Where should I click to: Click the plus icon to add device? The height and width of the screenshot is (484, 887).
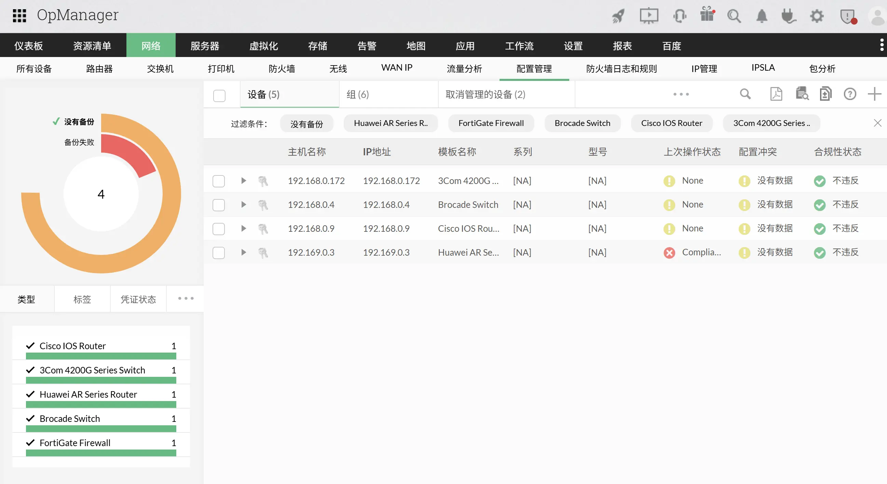coord(874,94)
